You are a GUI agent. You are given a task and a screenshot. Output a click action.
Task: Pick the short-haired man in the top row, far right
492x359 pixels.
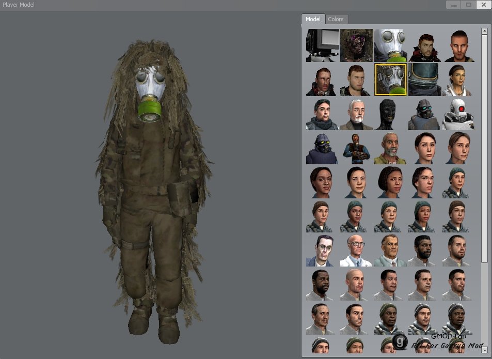click(459, 45)
